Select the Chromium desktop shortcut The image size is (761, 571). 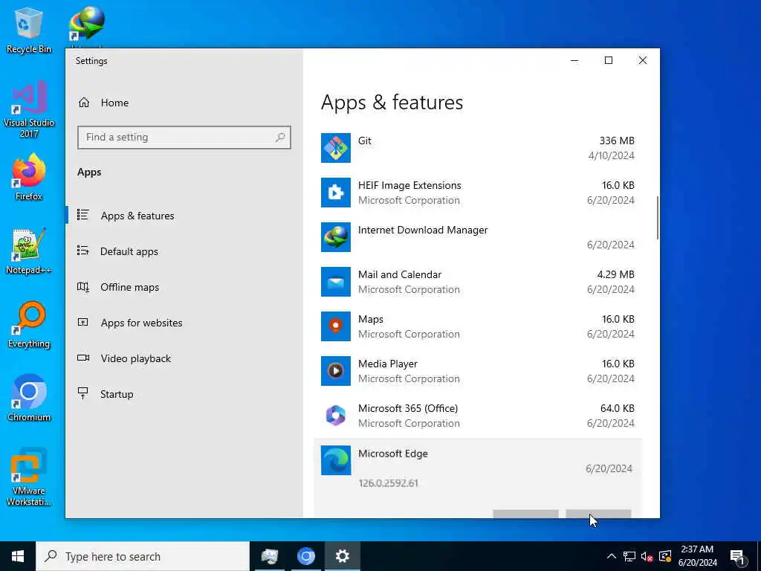[29, 399]
